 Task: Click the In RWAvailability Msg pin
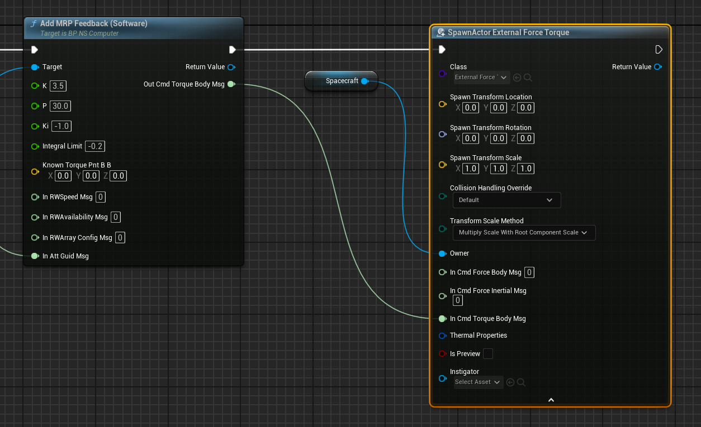pyautogui.click(x=35, y=217)
